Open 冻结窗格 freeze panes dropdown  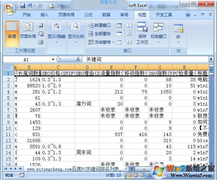click(101, 42)
